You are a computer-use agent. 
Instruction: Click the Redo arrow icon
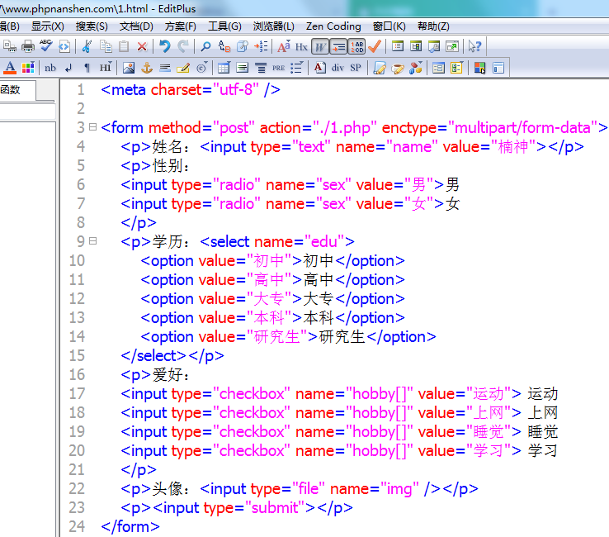click(x=183, y=46)
